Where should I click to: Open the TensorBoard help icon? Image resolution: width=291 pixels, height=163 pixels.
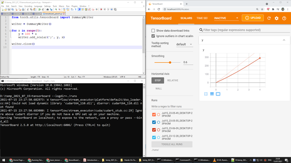tap(284, 18)
